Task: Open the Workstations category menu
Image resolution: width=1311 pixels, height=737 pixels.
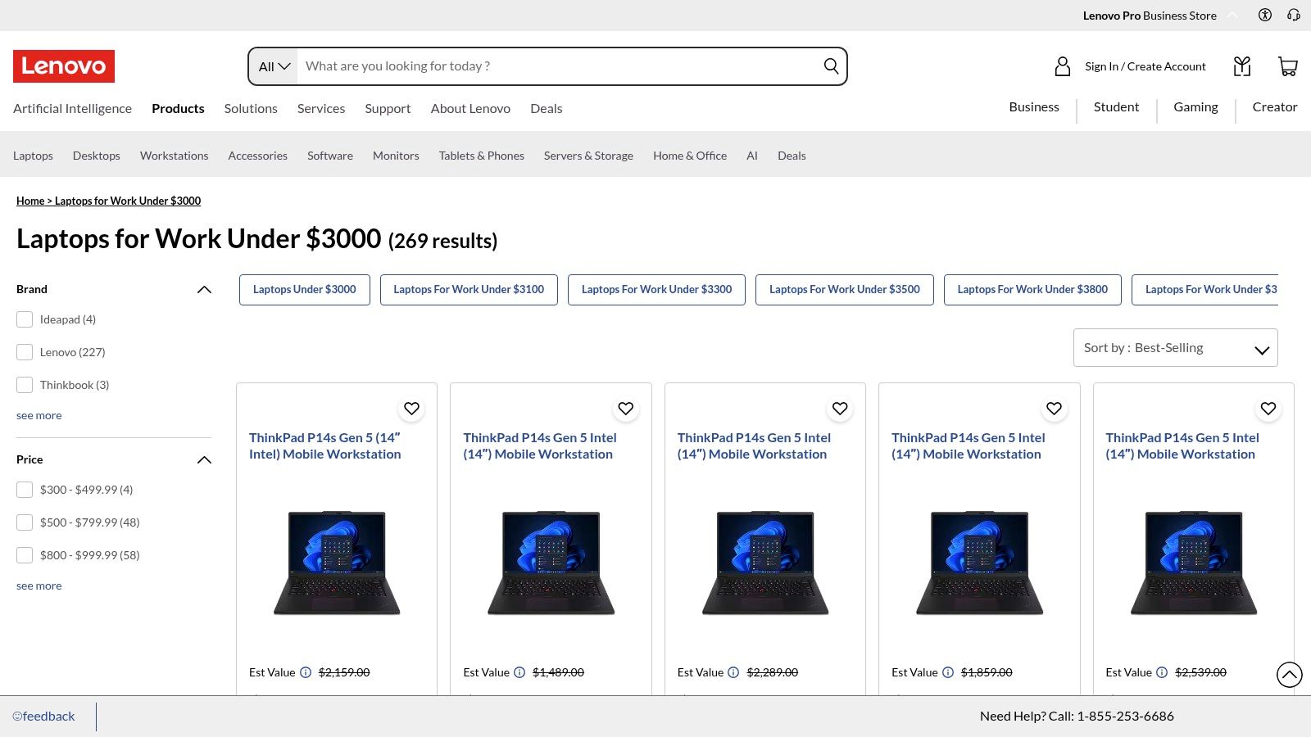Action: [174, 156]
